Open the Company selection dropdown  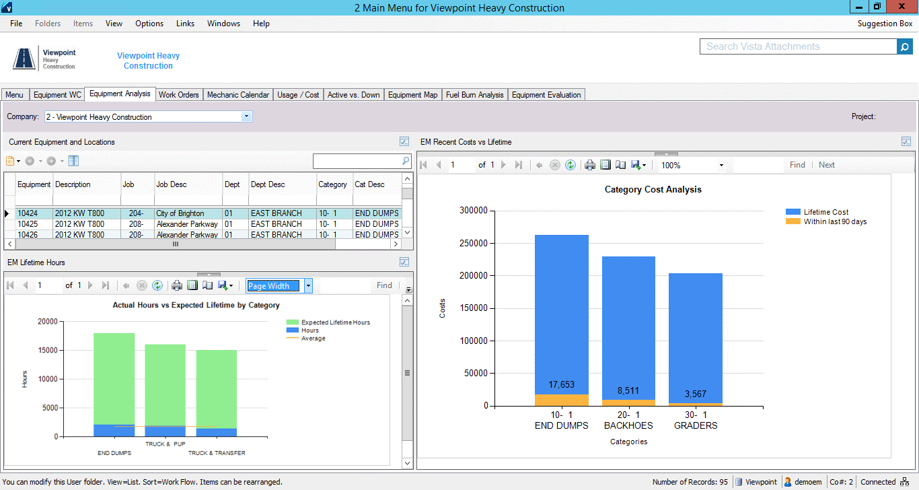pos(246,116)
